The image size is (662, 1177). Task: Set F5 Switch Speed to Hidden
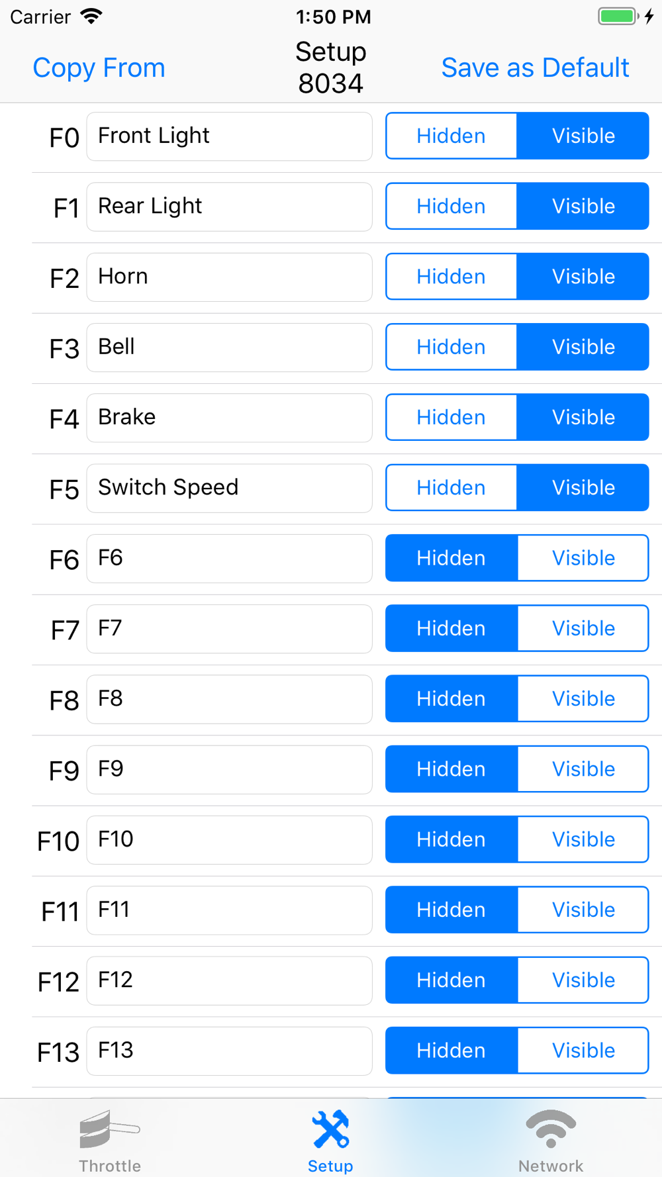point(451,488)
